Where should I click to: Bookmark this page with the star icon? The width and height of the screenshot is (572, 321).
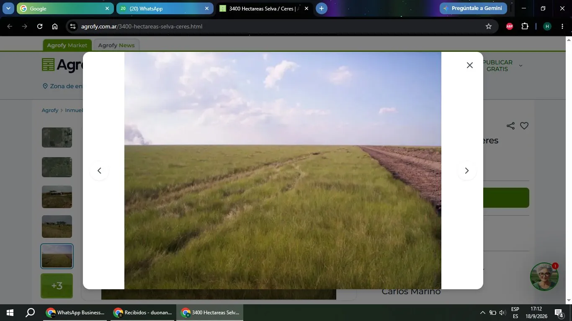488,26
